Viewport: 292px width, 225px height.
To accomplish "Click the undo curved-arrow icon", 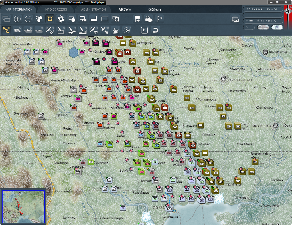I will click(x=155, y=30).
